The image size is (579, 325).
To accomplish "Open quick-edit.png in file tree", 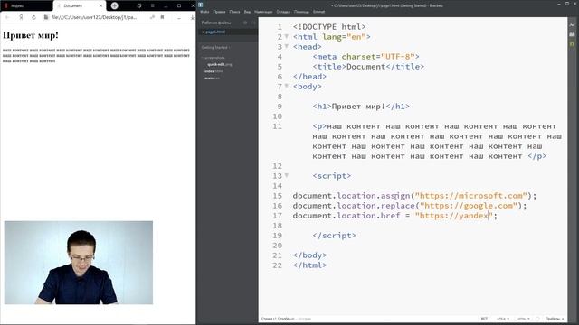I will click(219, 64).
